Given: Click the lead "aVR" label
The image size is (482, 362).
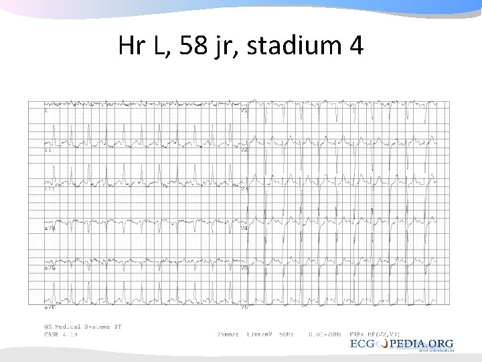Looking at the screenshot, I should 50,228.
